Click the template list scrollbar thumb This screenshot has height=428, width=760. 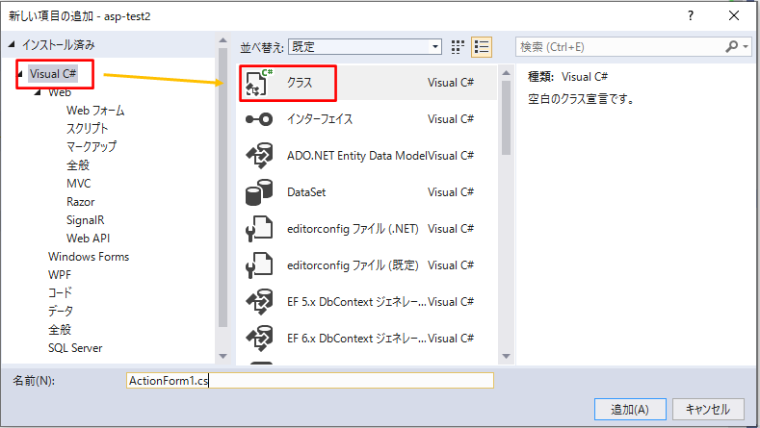[506, 117]
